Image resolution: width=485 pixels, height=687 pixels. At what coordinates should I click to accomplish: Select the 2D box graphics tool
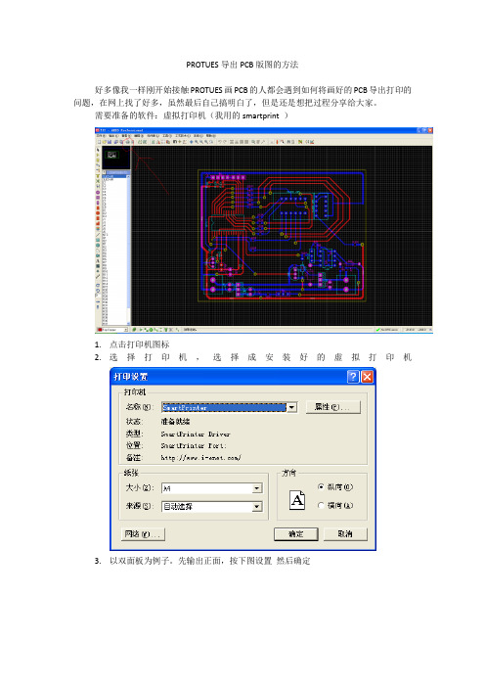pyautogui.click(x=98, y=240)
